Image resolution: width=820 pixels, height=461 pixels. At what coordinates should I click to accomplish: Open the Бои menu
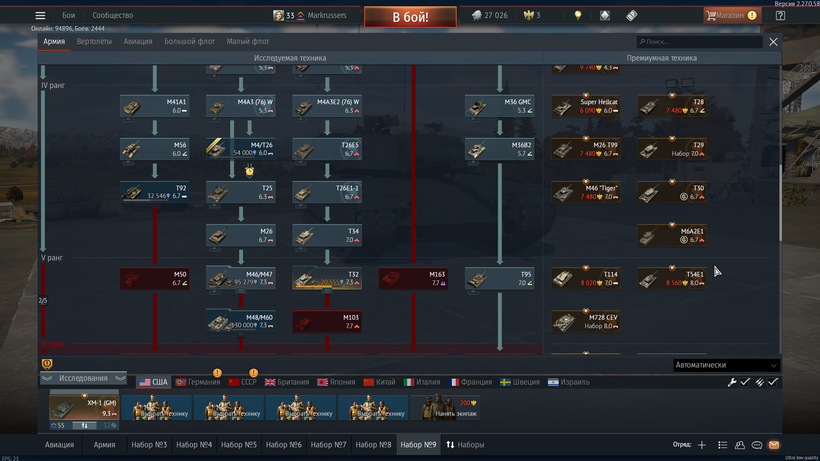click(68, 15)
